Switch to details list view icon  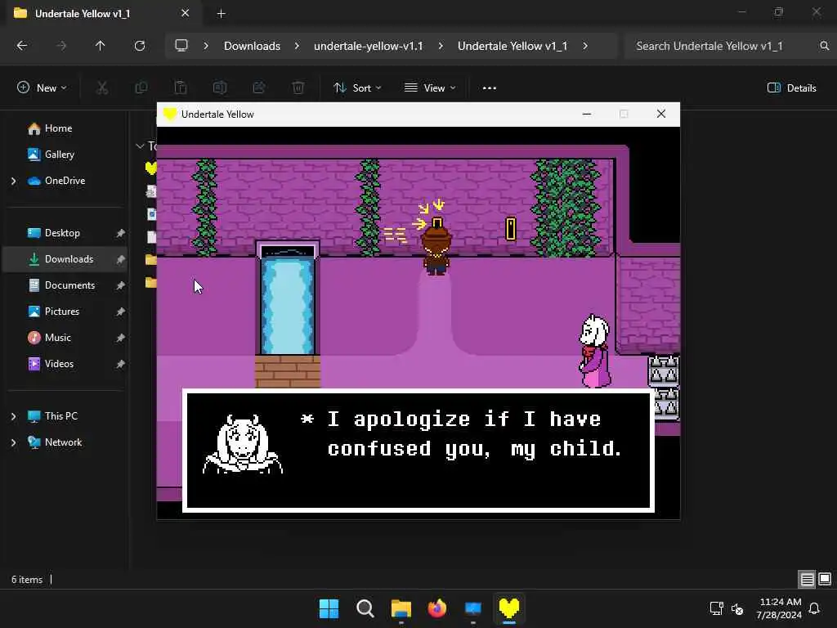coord(807,579)
